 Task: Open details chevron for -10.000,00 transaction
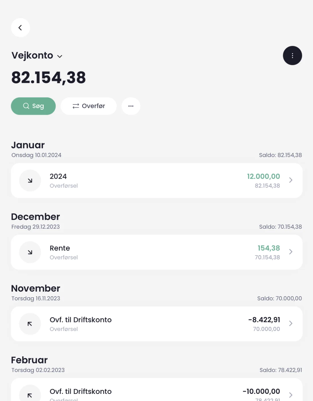(x=291, y=395)
